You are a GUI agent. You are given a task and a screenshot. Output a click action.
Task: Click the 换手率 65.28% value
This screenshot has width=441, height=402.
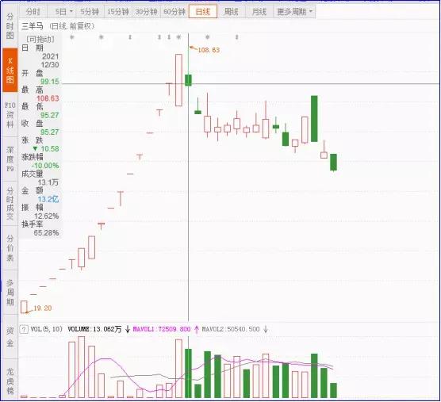tap(47, 233)
